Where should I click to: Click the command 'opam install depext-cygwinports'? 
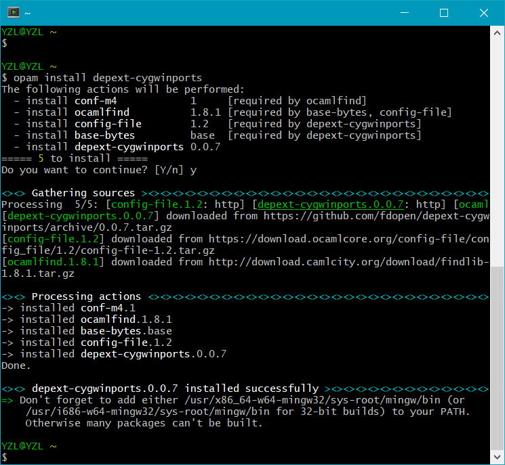click(108, 78)
